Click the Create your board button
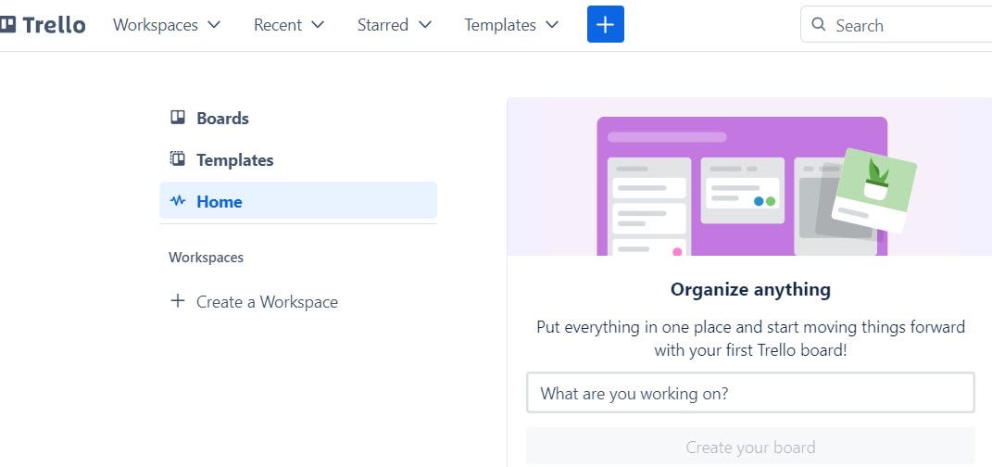This screenshot has width=992, height=467. pyautogui.click(x=750, y=447)
